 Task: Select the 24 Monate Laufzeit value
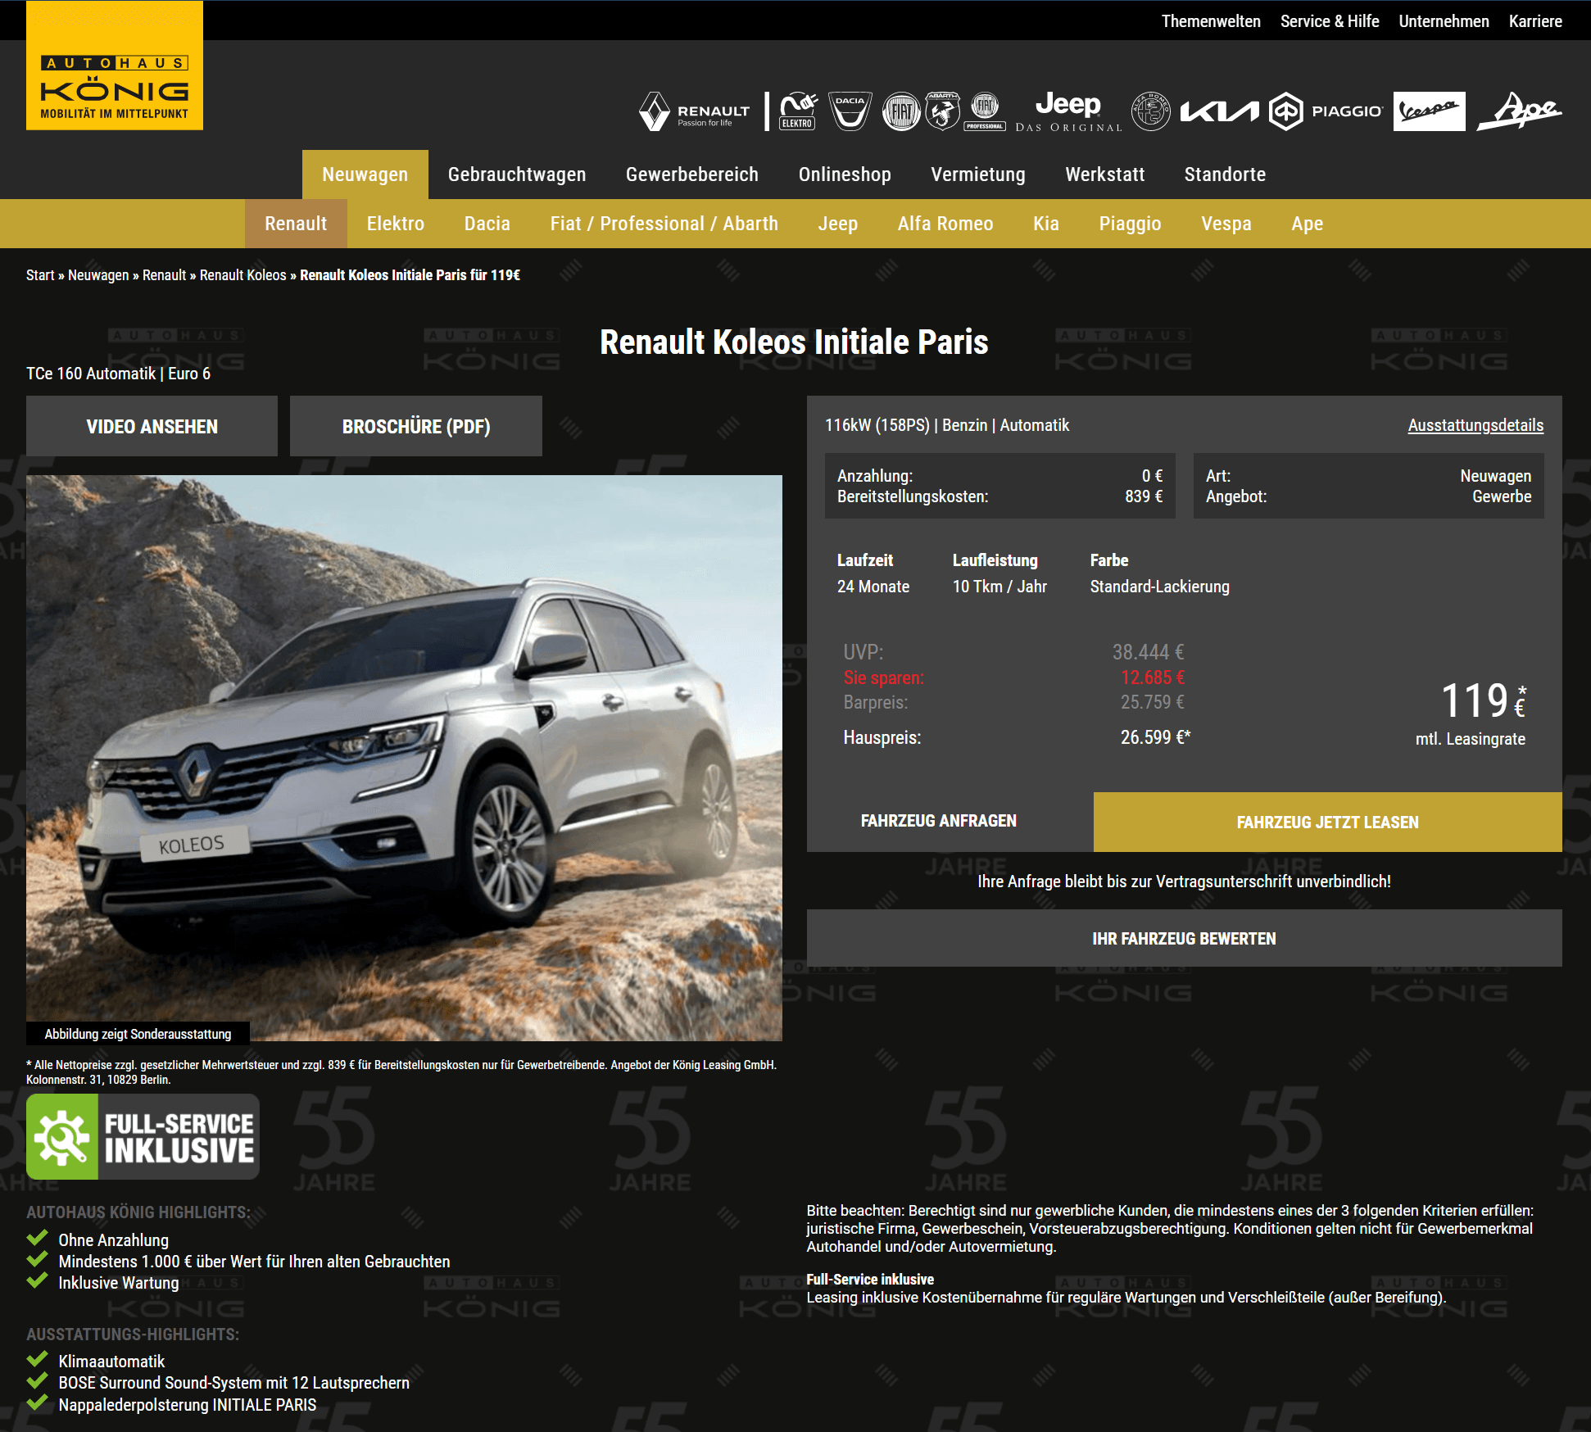[x=873, y=587]
